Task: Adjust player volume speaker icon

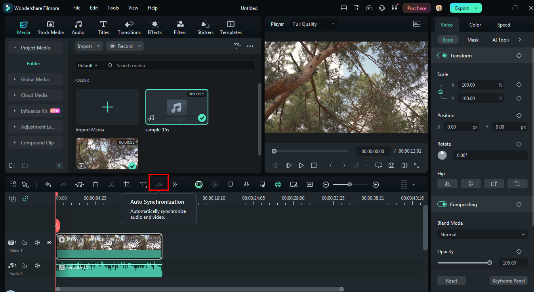Action: [404, 165]
